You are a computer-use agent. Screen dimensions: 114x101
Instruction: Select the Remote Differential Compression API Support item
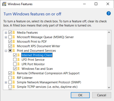48,73
